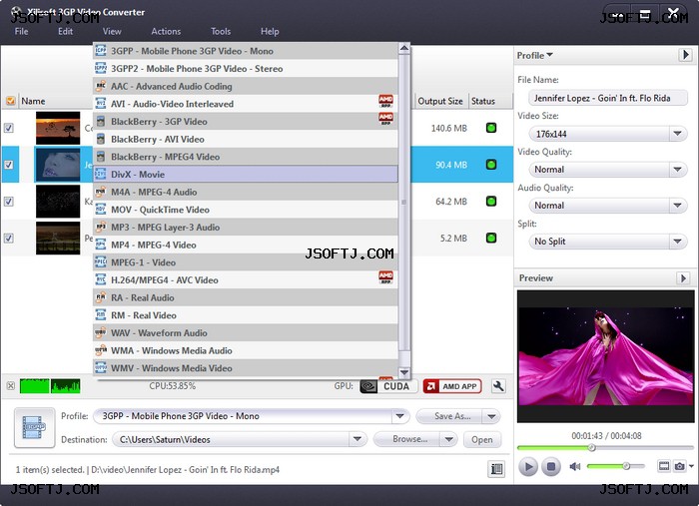Screen dimensions: 699x506
Task: Toggle the preview aspect ratio icon
Action: coord(664,466)
